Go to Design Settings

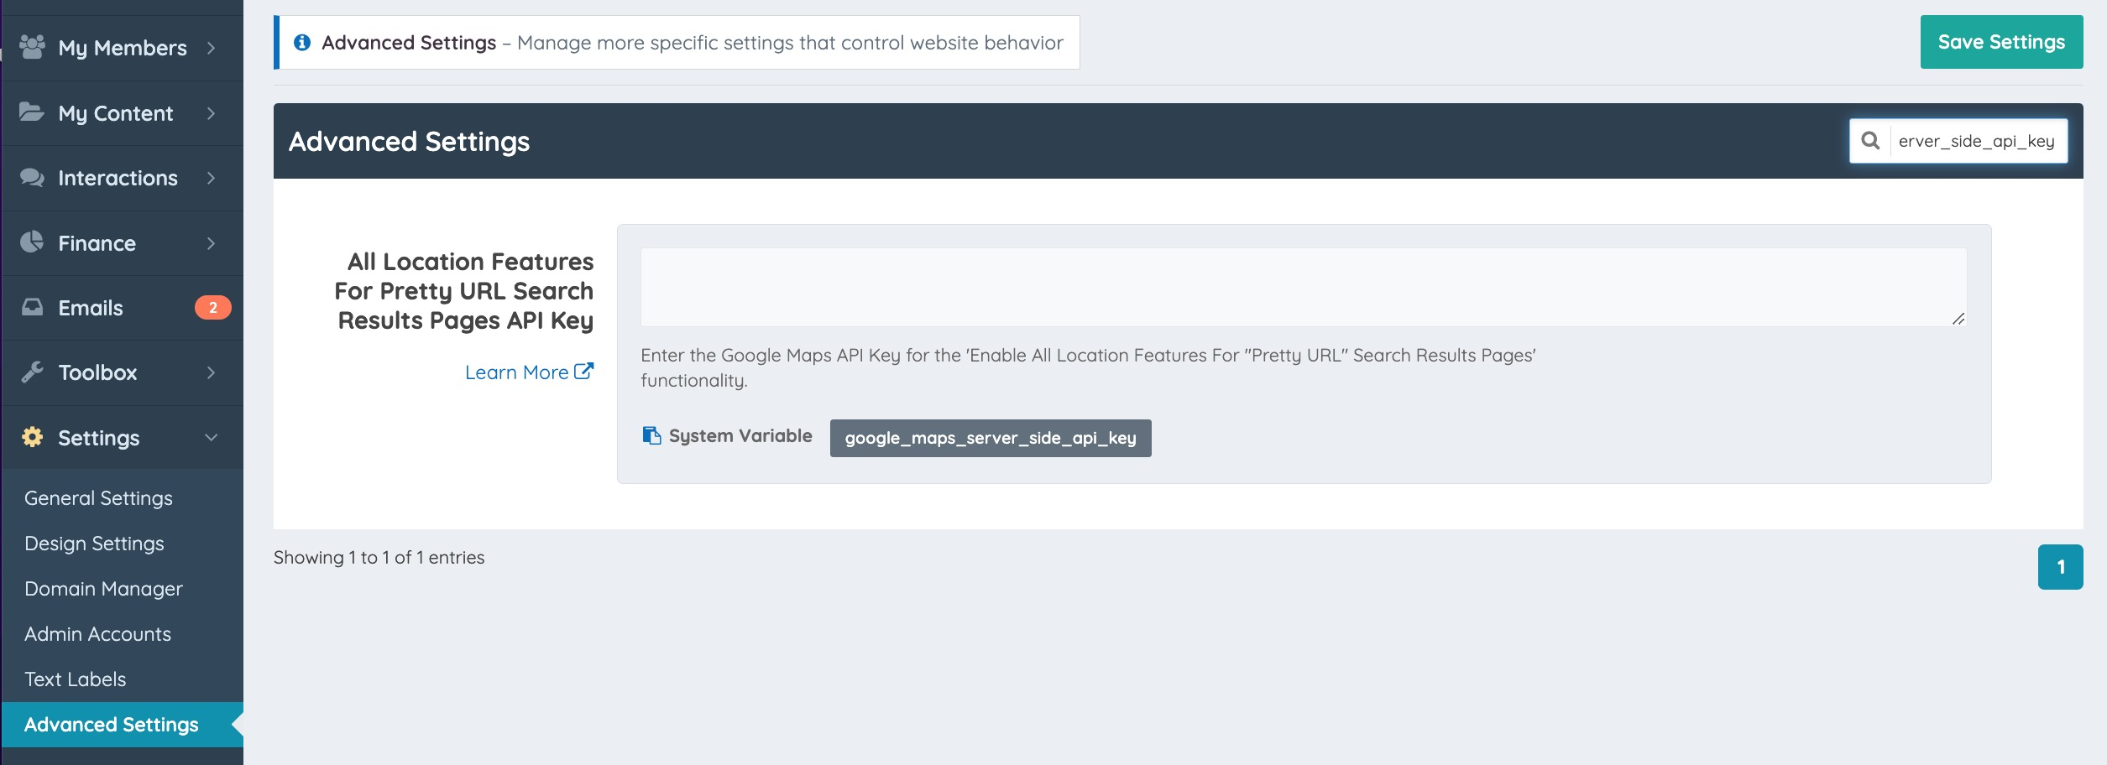pos(94,544)
